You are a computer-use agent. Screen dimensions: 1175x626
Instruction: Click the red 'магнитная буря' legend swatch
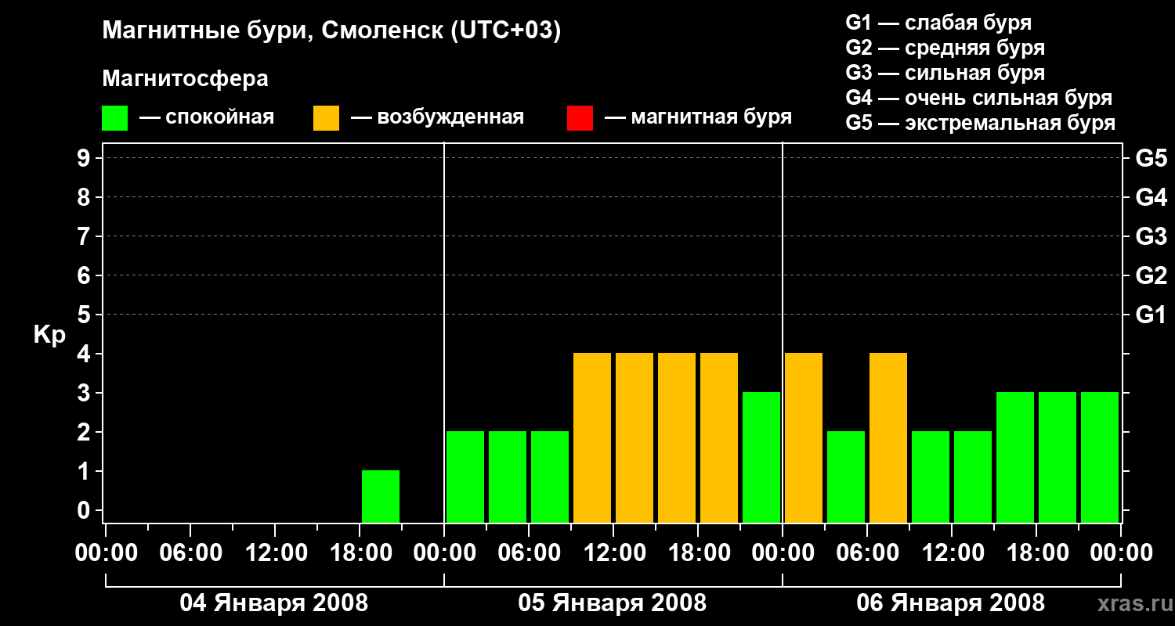[x=580, y=118]
